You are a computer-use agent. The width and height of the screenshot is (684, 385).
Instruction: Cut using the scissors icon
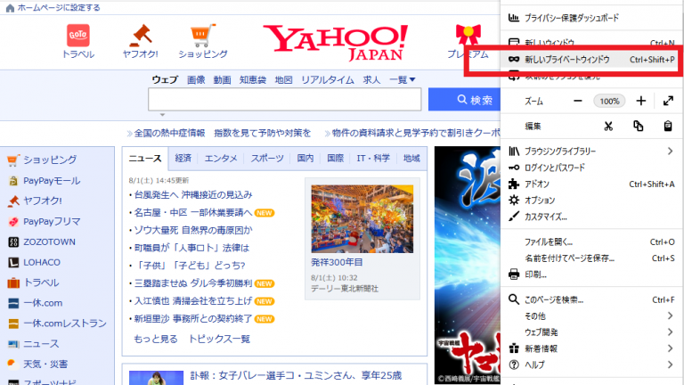point(608,127)
